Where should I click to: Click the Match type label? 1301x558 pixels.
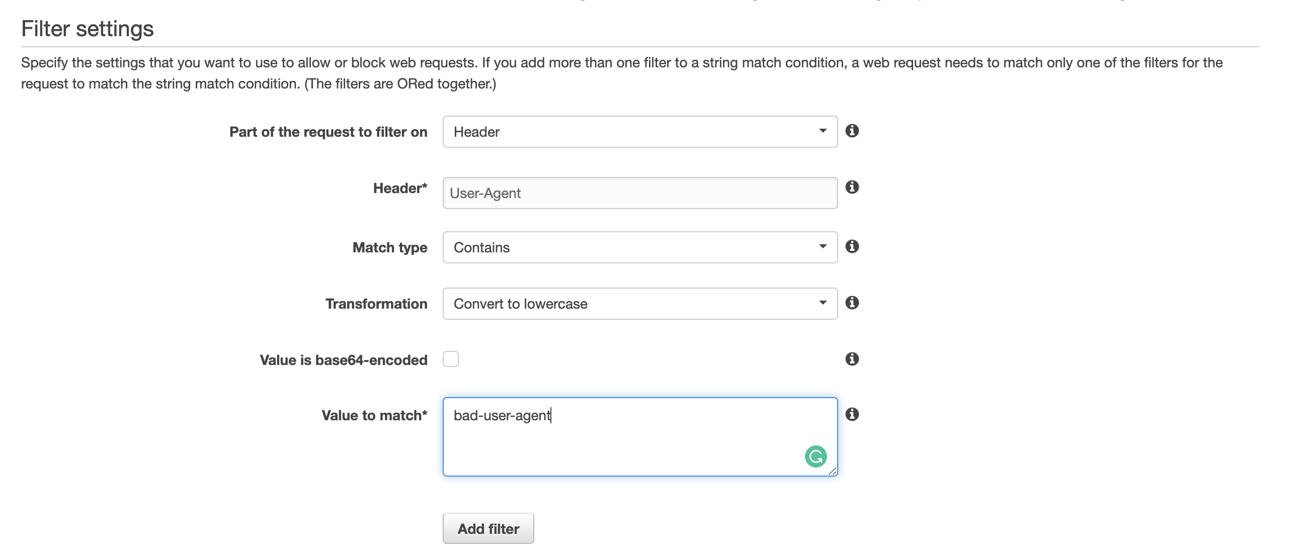pos(390,248)
